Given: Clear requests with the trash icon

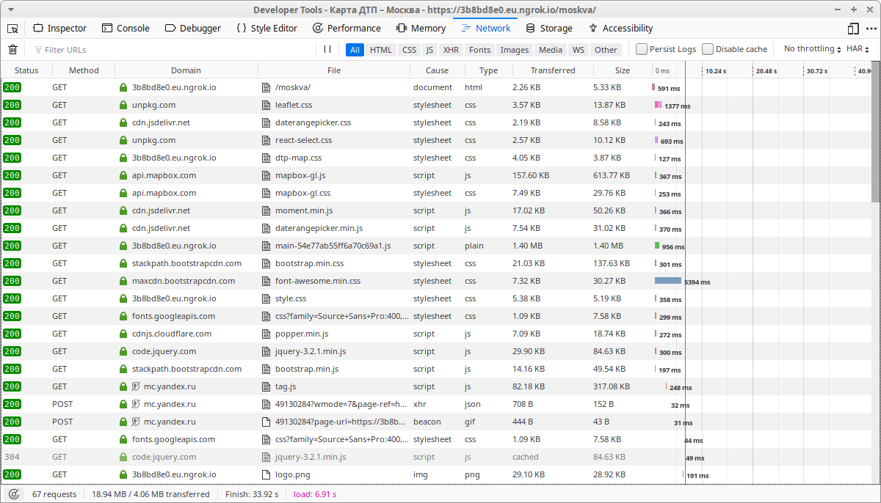Looking at the screenshot, I should 12,49.
